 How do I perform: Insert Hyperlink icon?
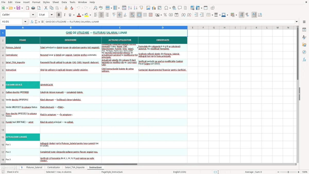[174, 8]
